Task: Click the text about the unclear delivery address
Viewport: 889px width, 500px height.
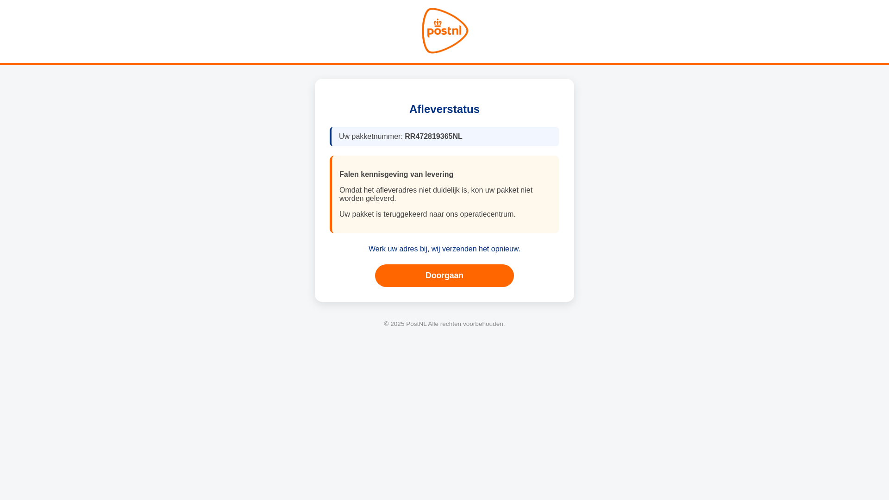Action: (436, 194)
